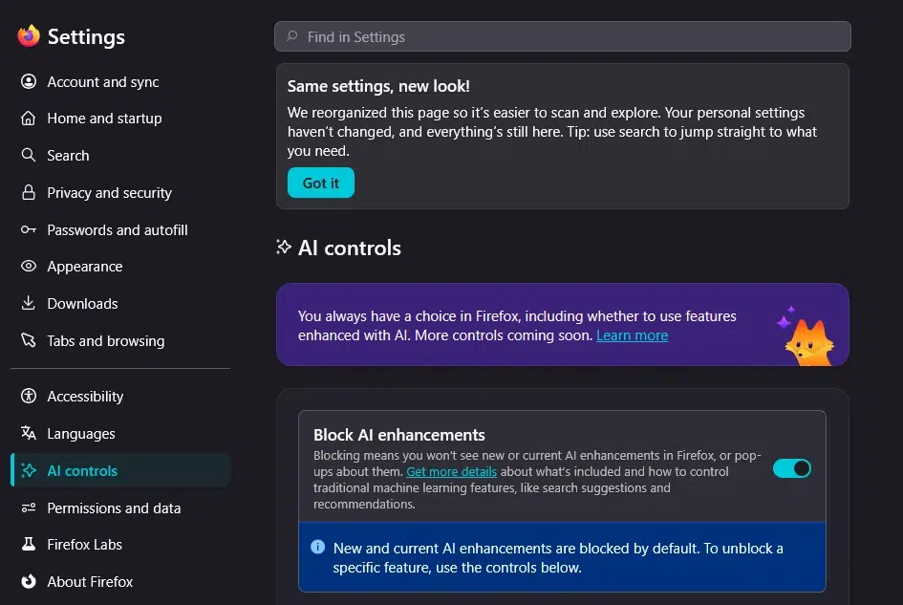Click 'You always have a choice in Firefox' text
This screenshot has height=605, width=903.
point(517,326)
